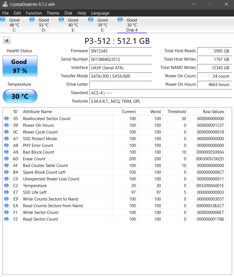Click the Total Host Writes value 1767 GB

point(214,59)
